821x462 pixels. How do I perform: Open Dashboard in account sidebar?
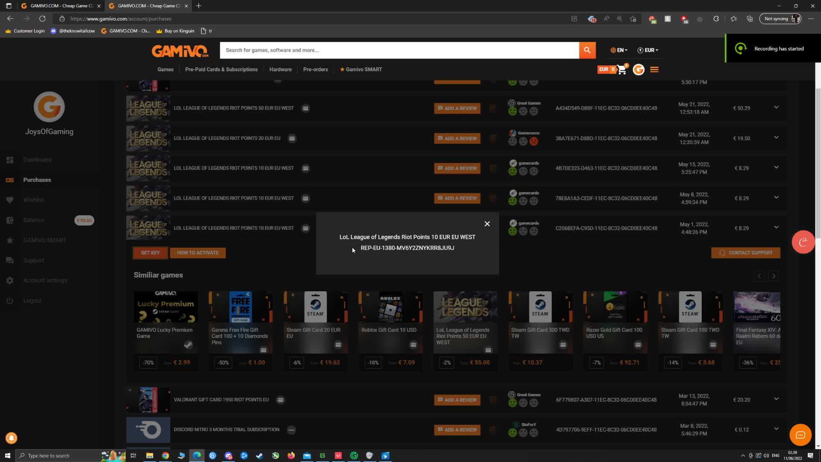click(x=37, y=160)
